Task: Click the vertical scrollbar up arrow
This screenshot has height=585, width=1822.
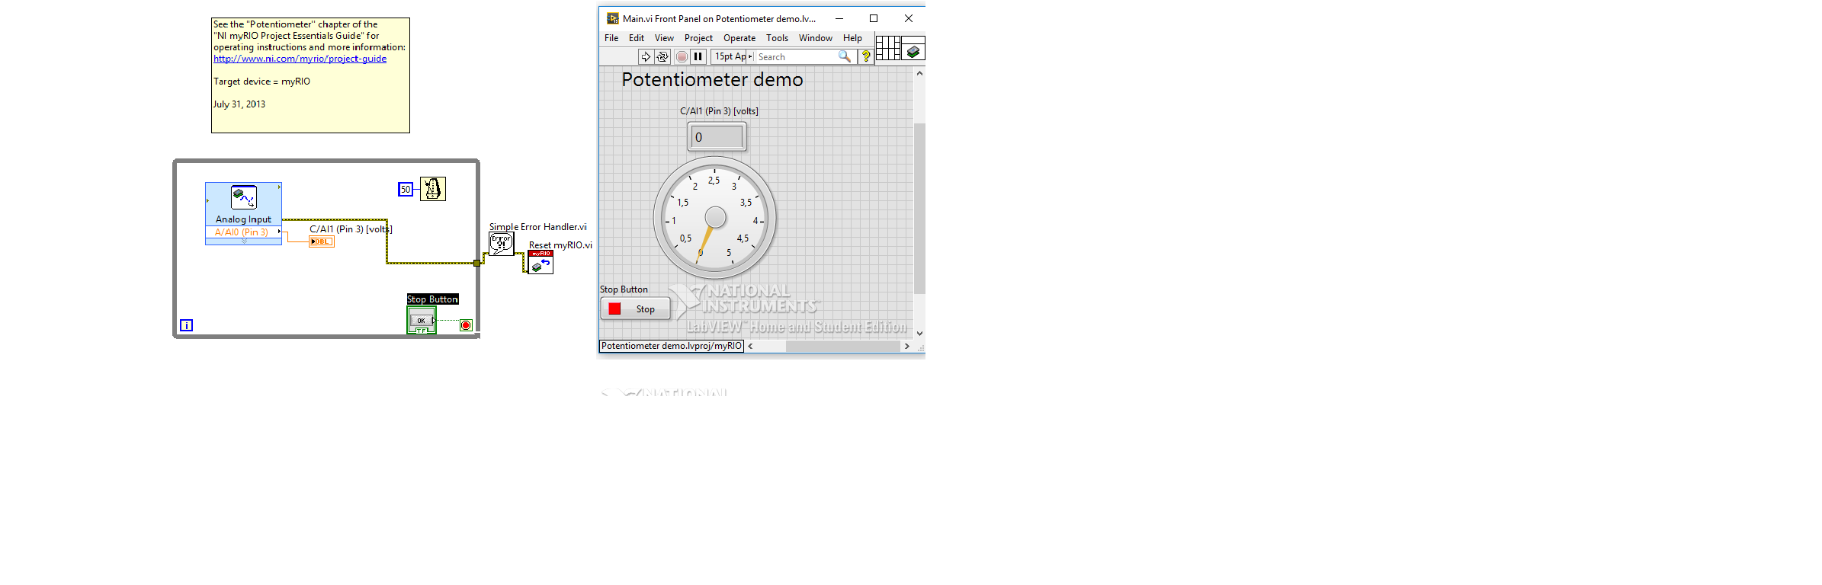Action: 919,73
